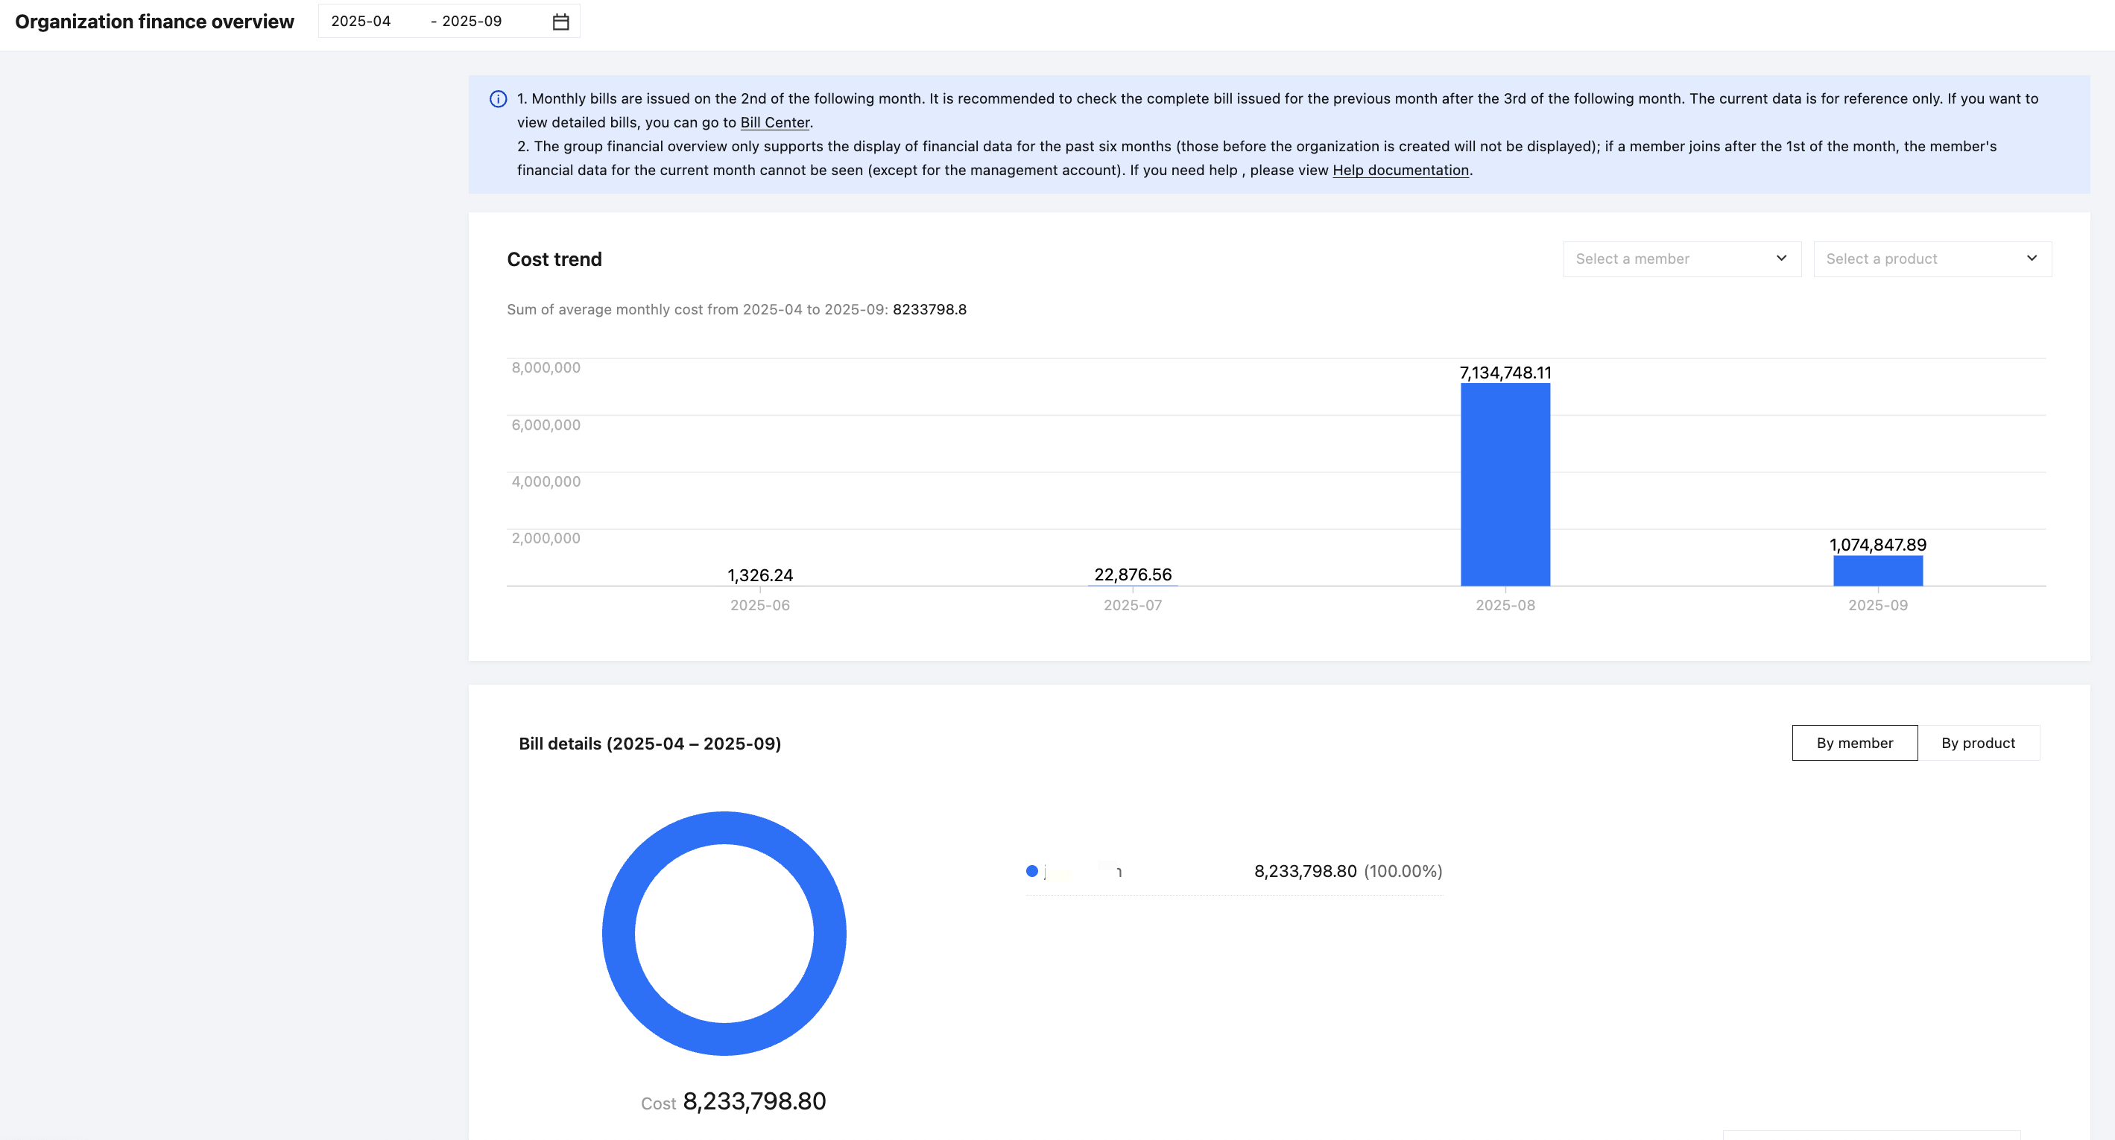The image size is (2115, 1140).
Task: Click the 7,134,748.11 value label above the bar
Action: pyautogui.click(x=1505, y=373)
